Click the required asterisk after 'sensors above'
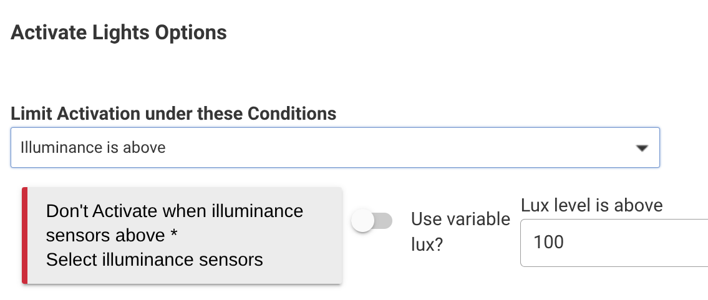Image resolution: width=708 pixels, height=300 pixels. [x=175, y=236]
